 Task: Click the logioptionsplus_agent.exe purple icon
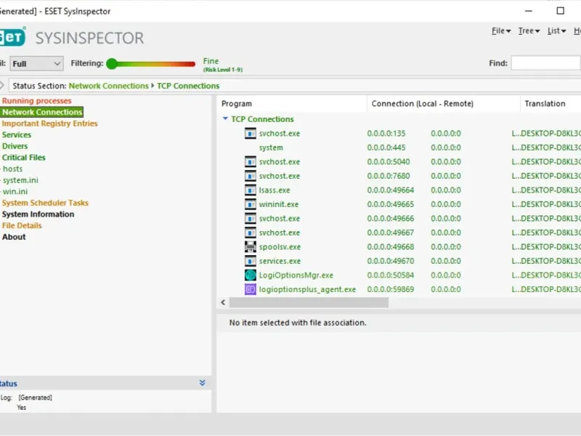(251, 289)
